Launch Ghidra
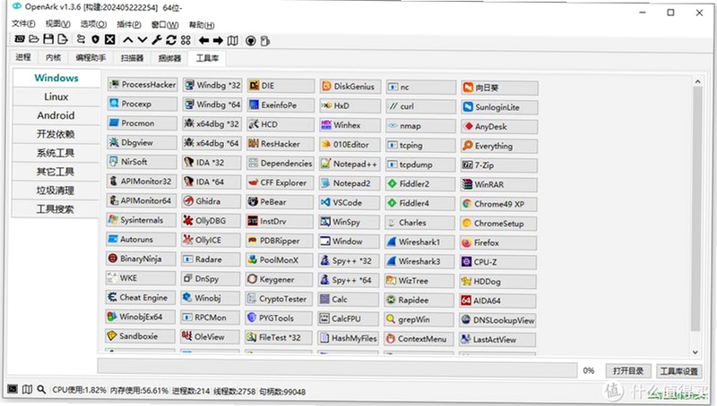This screenshot has width=717, height=406. pyautogui.click(x=211, y=201)
